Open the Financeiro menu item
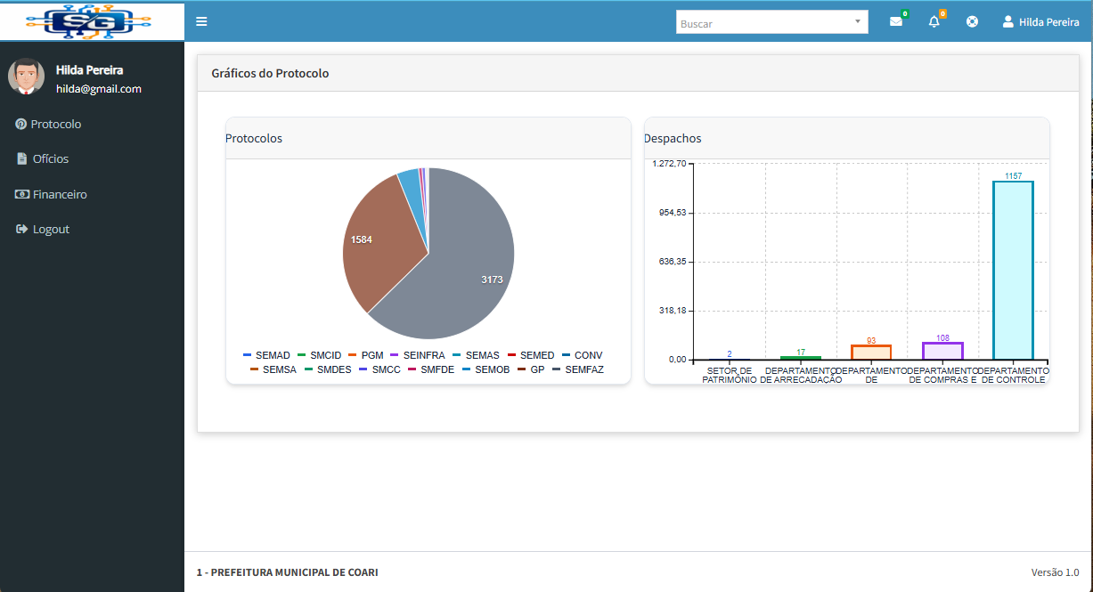1093x592 pixels. (x=92, y=194)
